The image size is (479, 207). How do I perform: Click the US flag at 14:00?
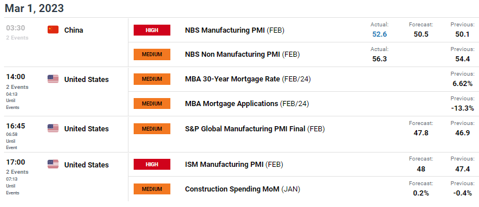coord(53,79)
